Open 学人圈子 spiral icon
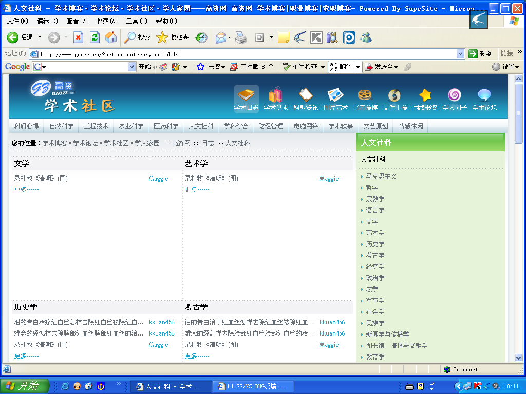This screenshot has width=526, height=394. pos(455,98)
